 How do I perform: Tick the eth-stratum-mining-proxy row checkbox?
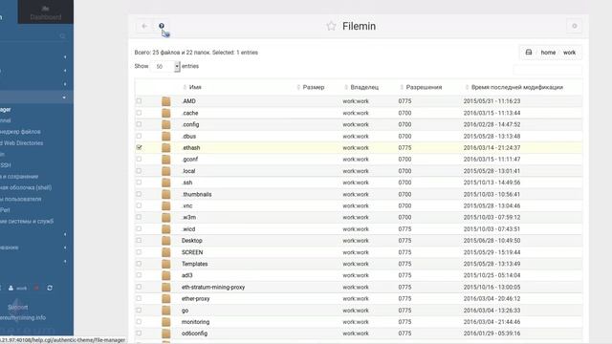(x=139, y=287)
